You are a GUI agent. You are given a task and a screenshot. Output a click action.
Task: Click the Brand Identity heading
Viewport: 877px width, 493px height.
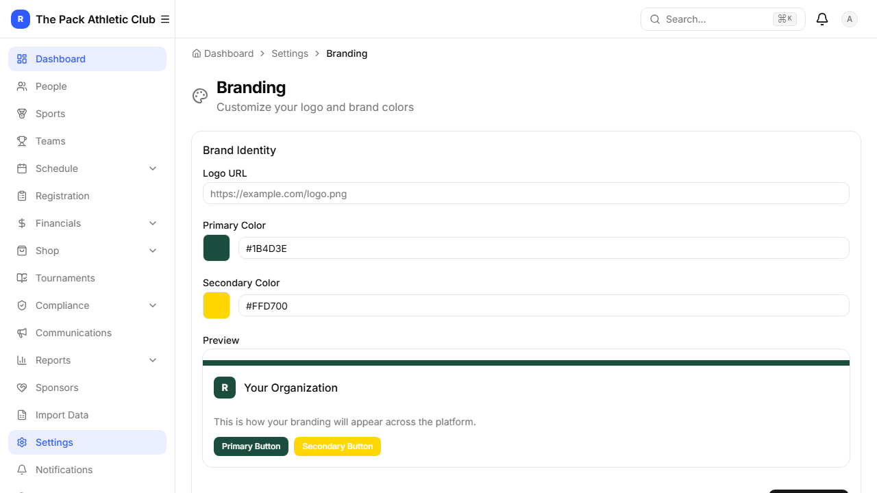coord(239,150)
